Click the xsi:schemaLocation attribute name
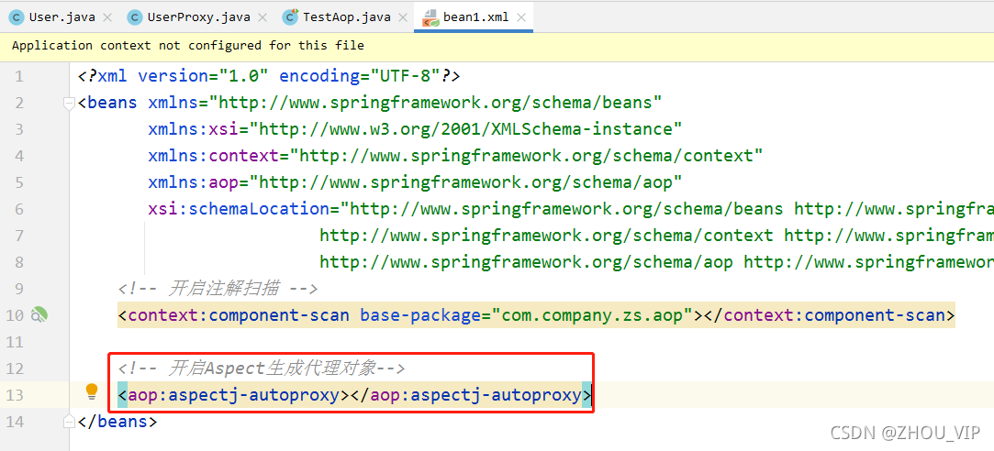994x451 pixels. (239, 210)
